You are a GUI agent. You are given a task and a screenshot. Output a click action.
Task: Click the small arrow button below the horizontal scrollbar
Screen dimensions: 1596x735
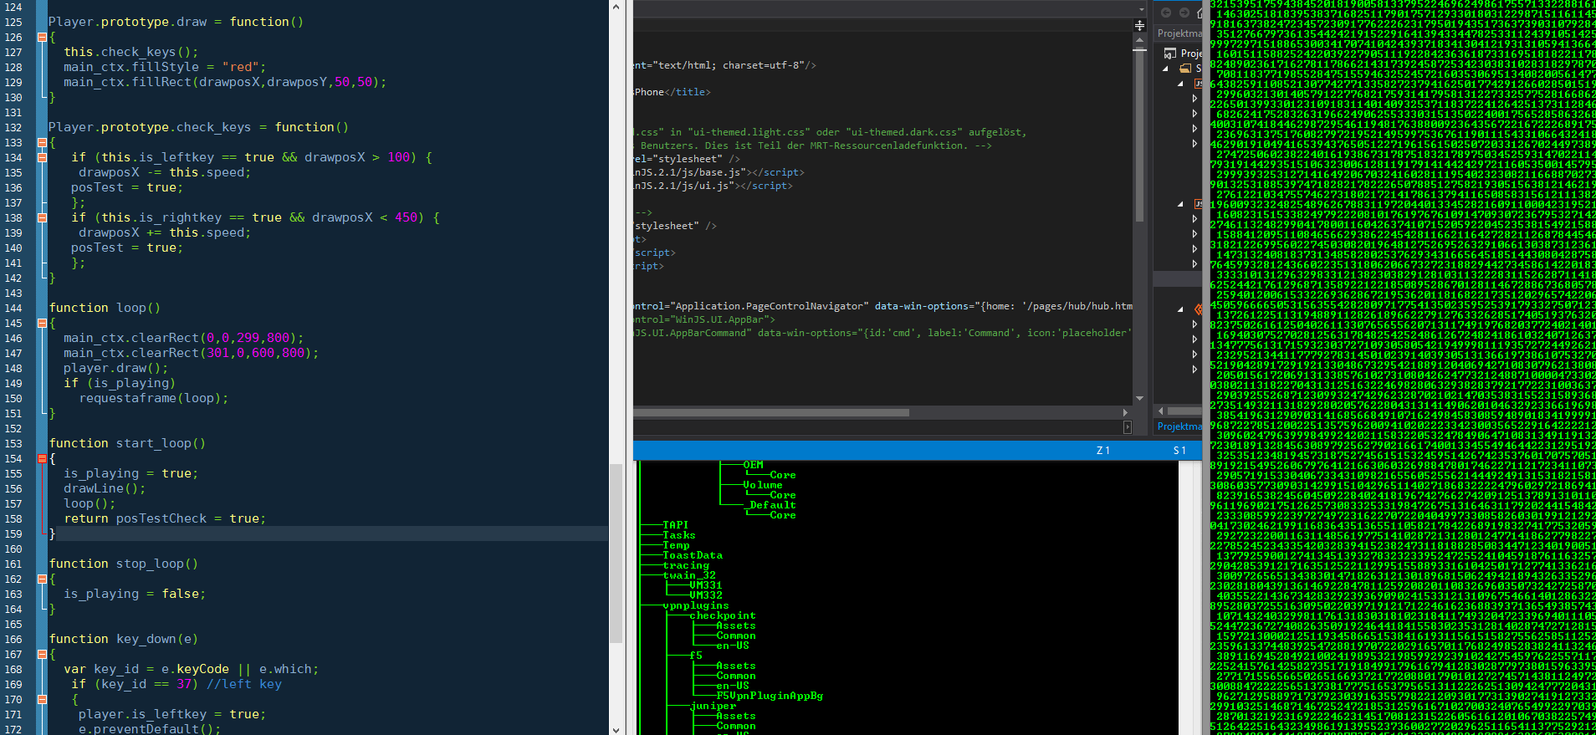tap(1128, 427)
